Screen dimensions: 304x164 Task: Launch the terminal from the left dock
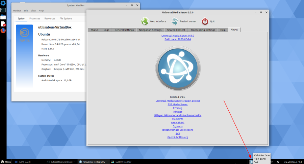(x=3, y=10)
